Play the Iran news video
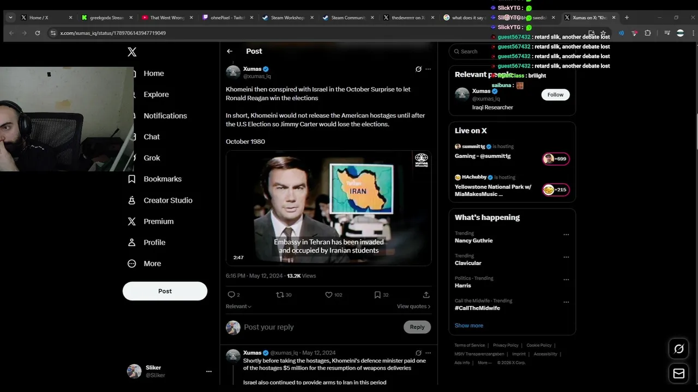Screen dimensions: 698x392 tap(328, 209)
